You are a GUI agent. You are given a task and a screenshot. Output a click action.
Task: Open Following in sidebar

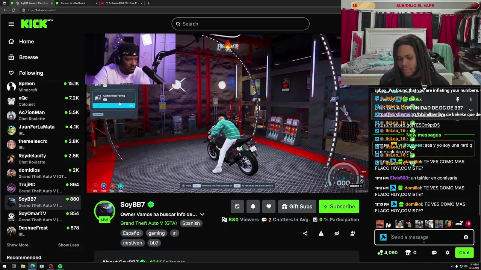(x=31, y=73)
